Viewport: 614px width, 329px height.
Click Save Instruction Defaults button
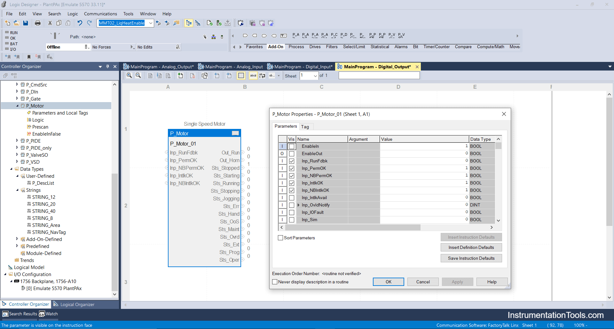[471, 258]
